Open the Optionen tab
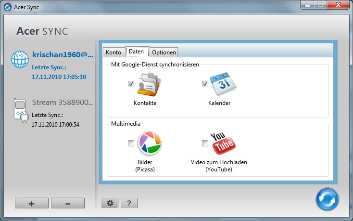Viewport: 353px width, 221px height. pyautogui.click(x=164, y=52)
